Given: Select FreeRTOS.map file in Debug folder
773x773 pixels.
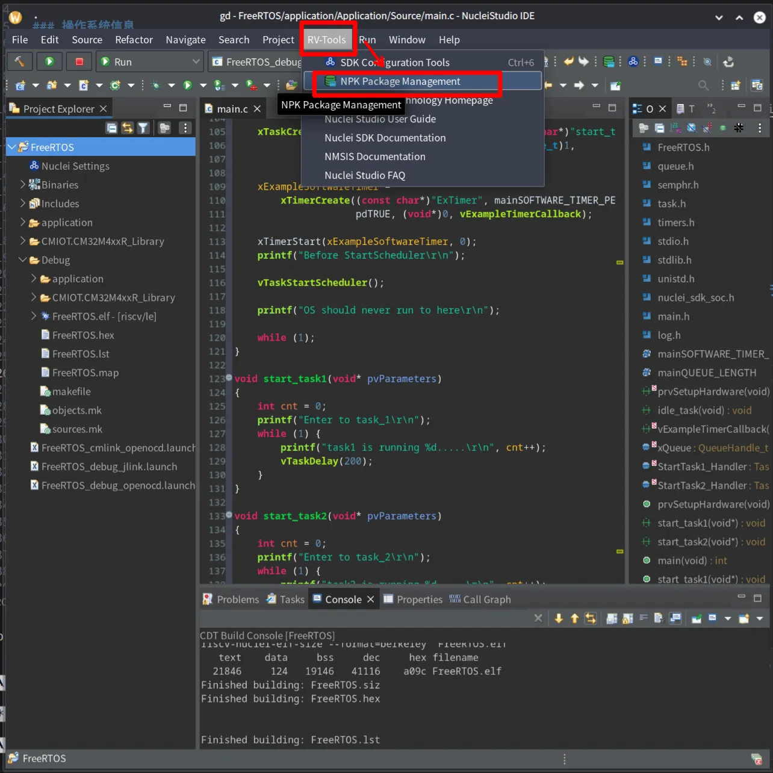Looking at the screenshot, I should coord(85,373).
